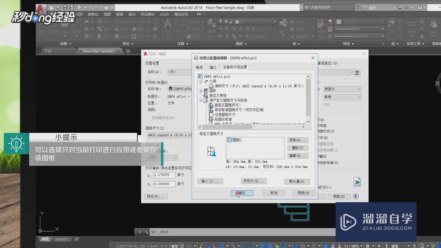This screenshot has width=441, height=248.
Task: Click the plot style table edit icon
Action: 357,73
